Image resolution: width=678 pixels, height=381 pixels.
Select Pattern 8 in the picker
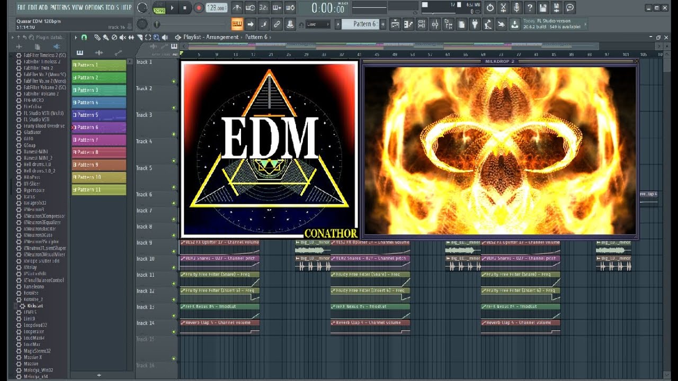pos(99,152)
